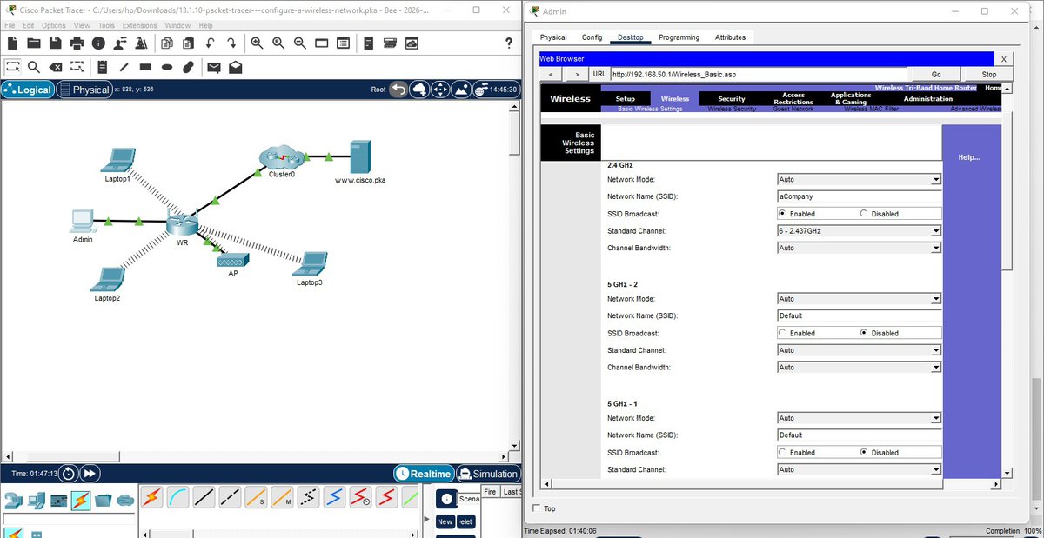Click the Laptop3 device on the canvas
The image size is (1044, 538).
coord(310,263)
